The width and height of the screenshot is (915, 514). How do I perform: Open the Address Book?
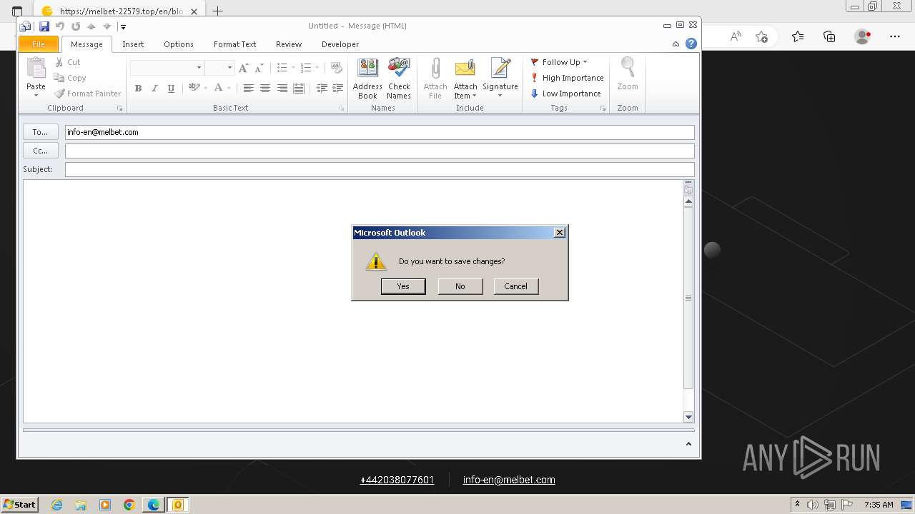click(x=367, y=79)
